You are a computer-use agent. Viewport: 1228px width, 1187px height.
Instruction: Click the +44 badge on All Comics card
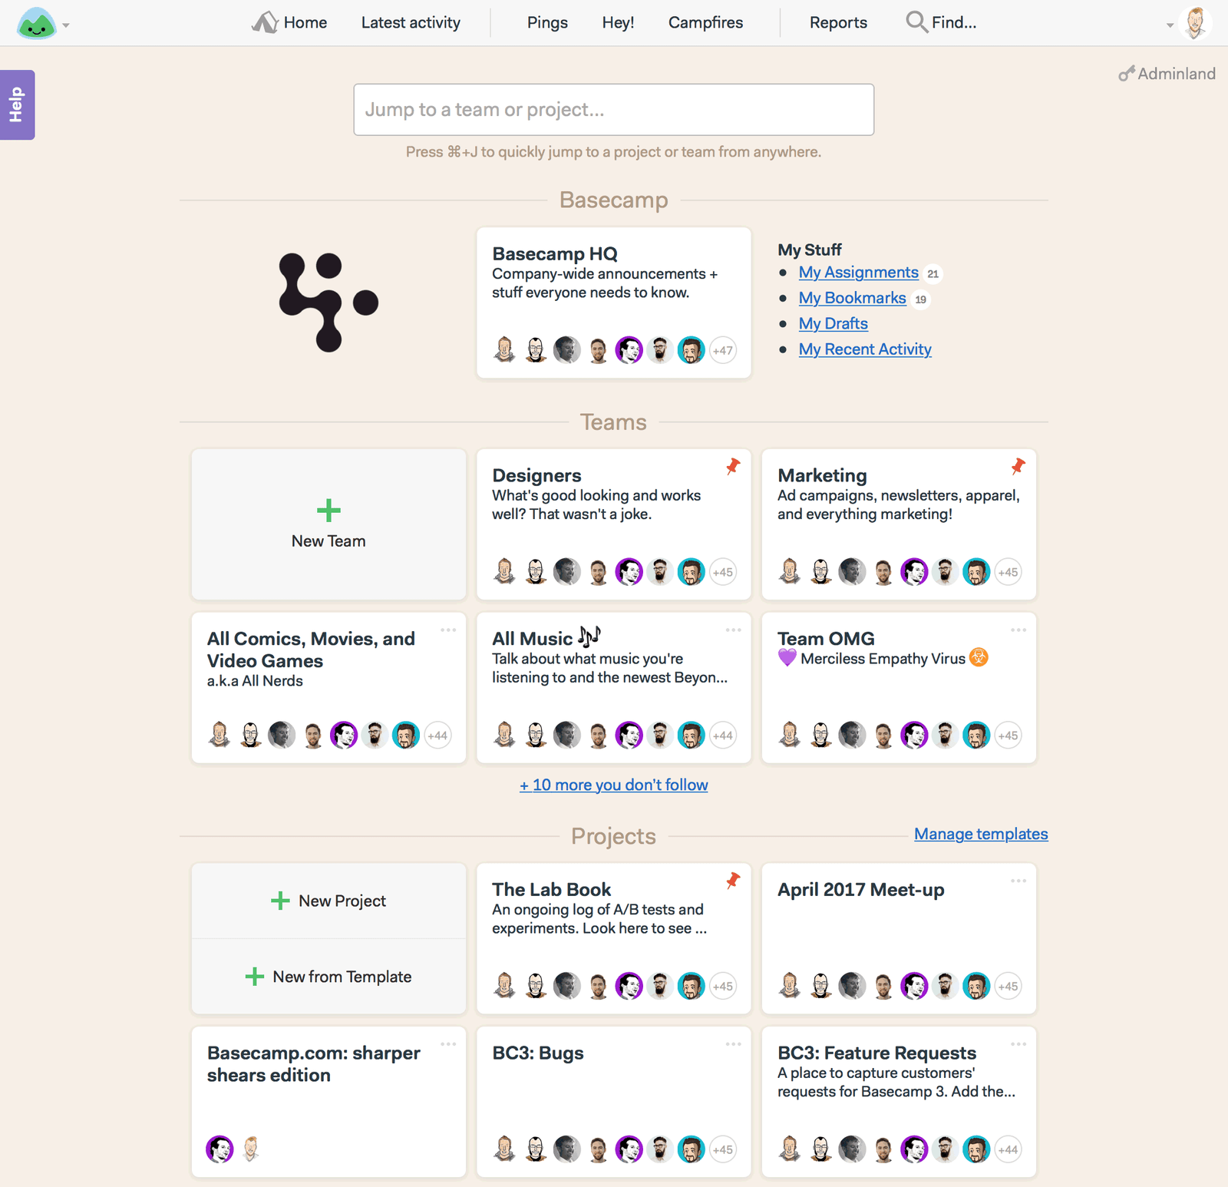tap(437, 736)
